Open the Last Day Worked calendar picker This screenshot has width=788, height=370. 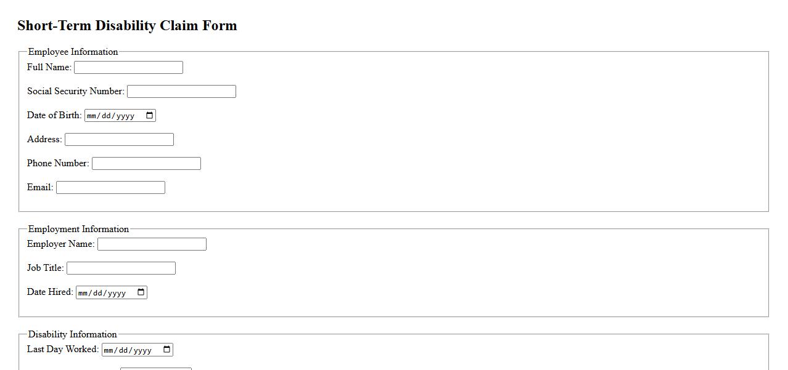tap(166, 350)
